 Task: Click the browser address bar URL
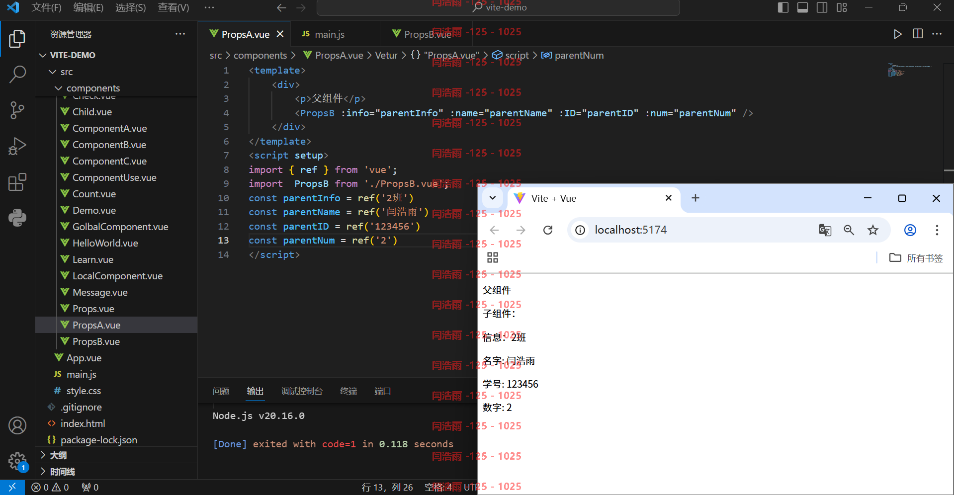(x=630, y=230)
